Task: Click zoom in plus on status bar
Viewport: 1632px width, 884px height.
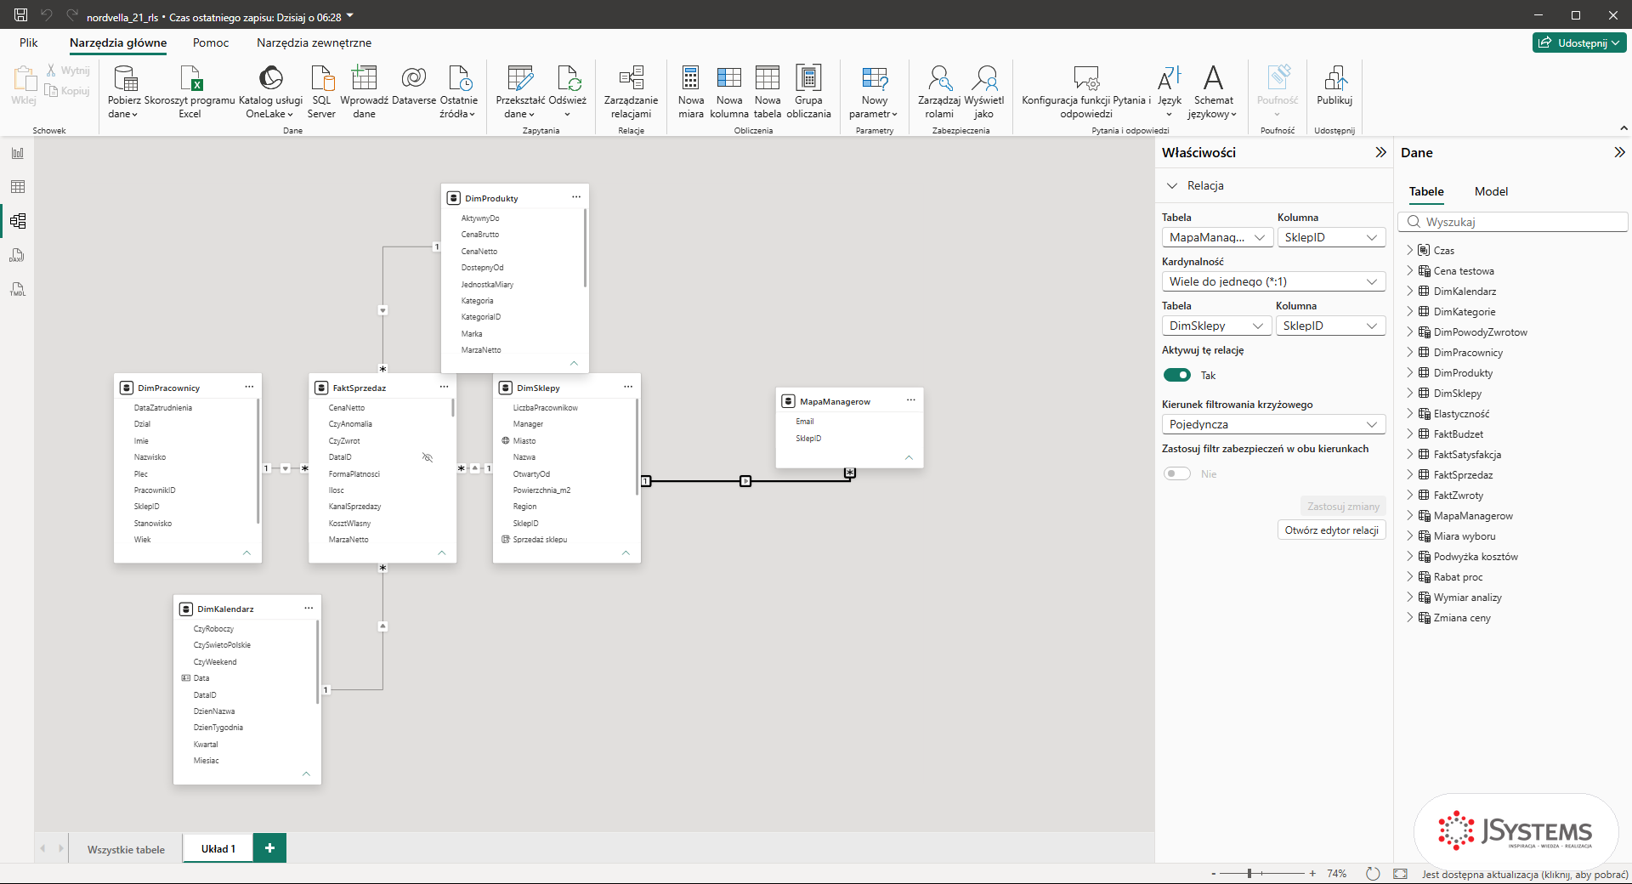Action: 1312,873
